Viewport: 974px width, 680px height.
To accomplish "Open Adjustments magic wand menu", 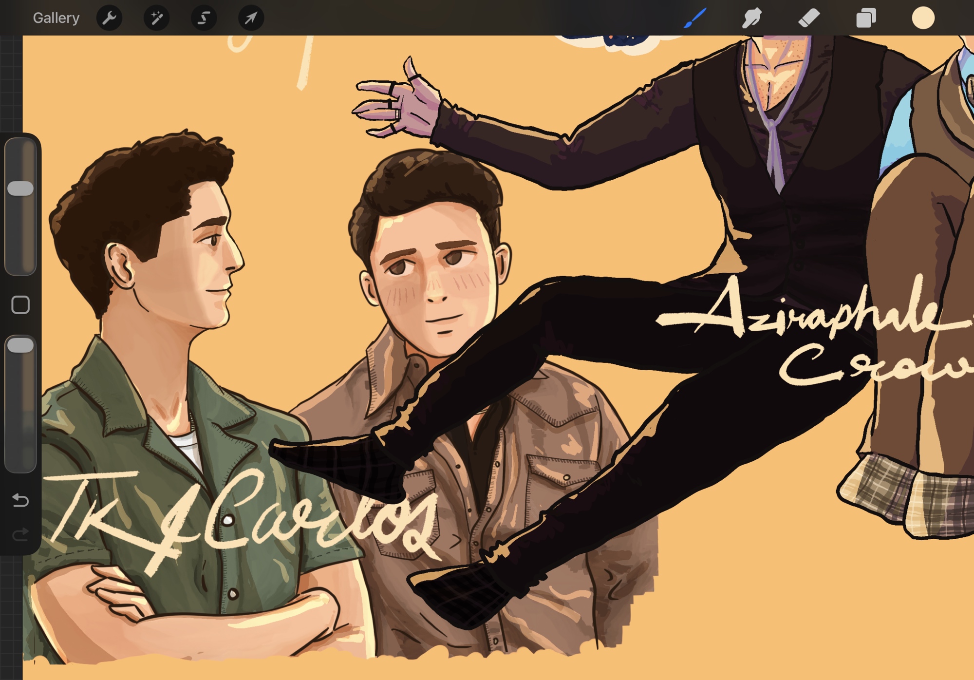I will 156,18.
